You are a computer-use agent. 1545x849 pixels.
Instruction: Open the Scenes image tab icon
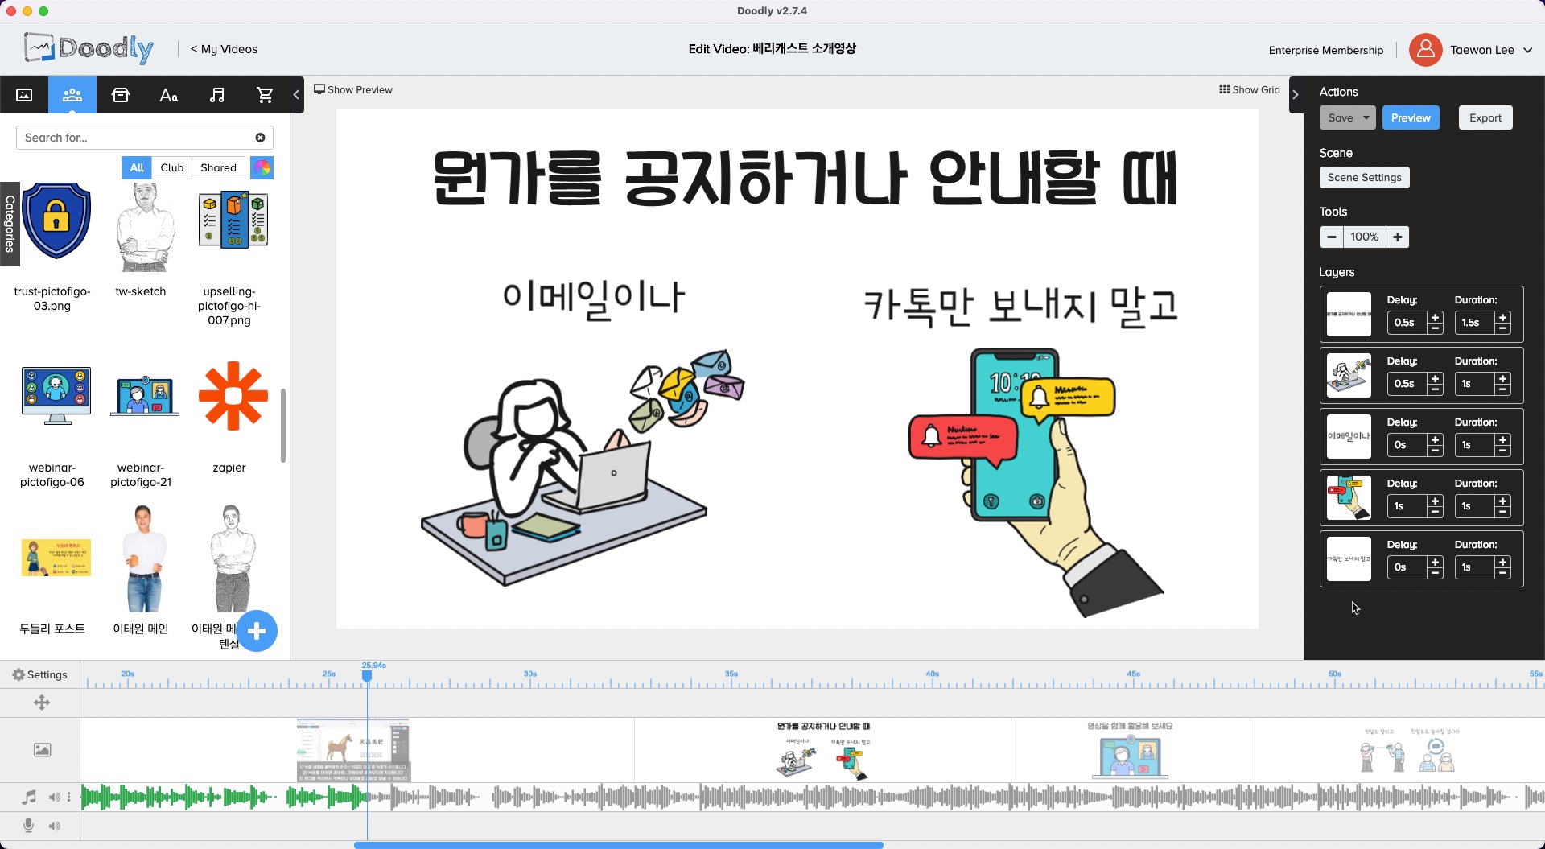coord(24,95)
